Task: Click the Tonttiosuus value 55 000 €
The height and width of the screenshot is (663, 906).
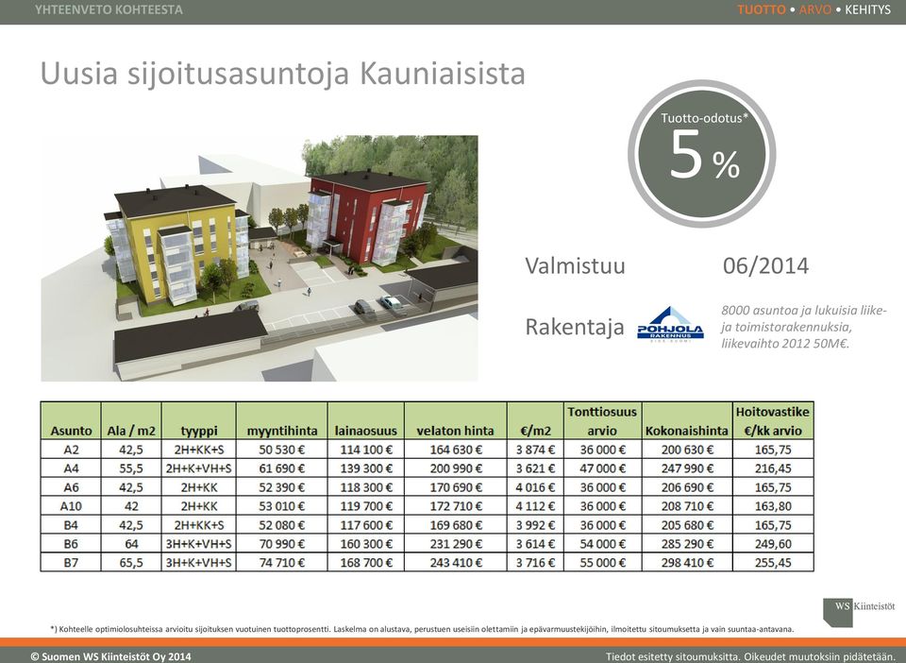Action: click(x=602, y=562)
